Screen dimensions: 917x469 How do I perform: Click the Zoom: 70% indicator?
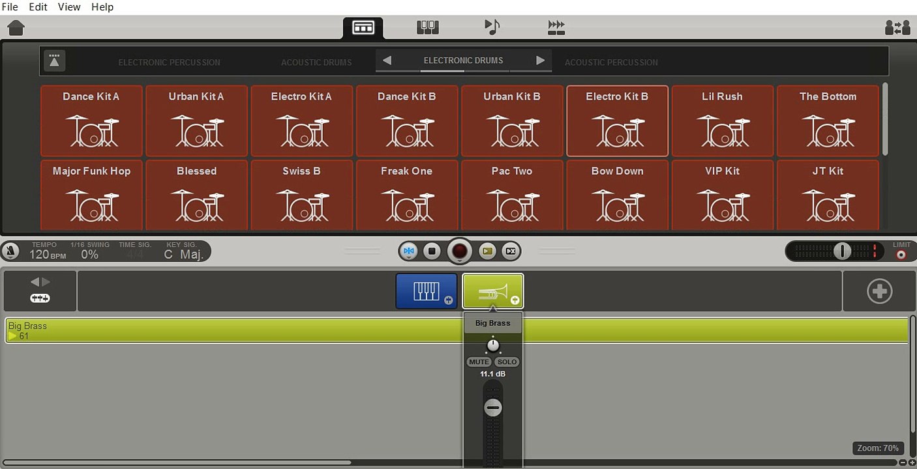coord(878,448)
